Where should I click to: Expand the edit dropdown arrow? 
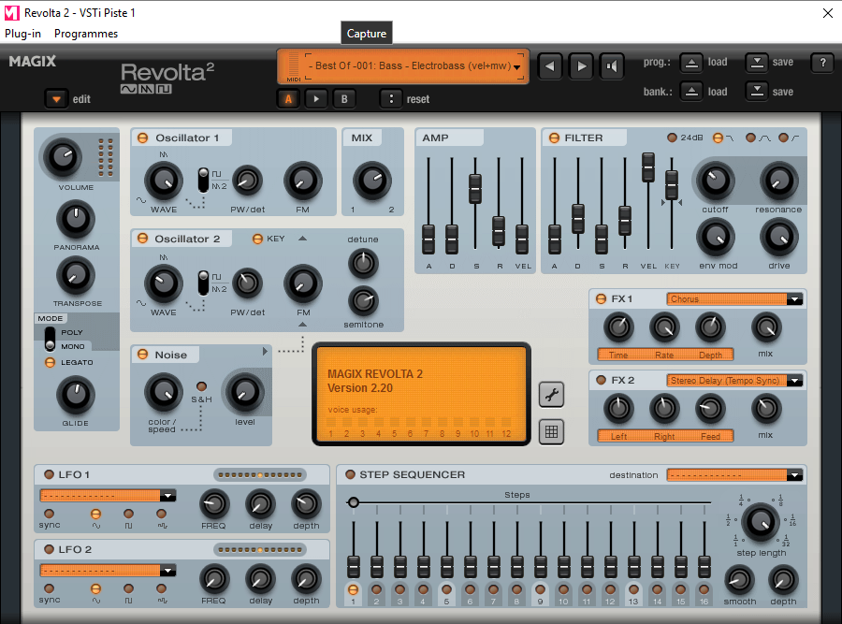(56, 99)
